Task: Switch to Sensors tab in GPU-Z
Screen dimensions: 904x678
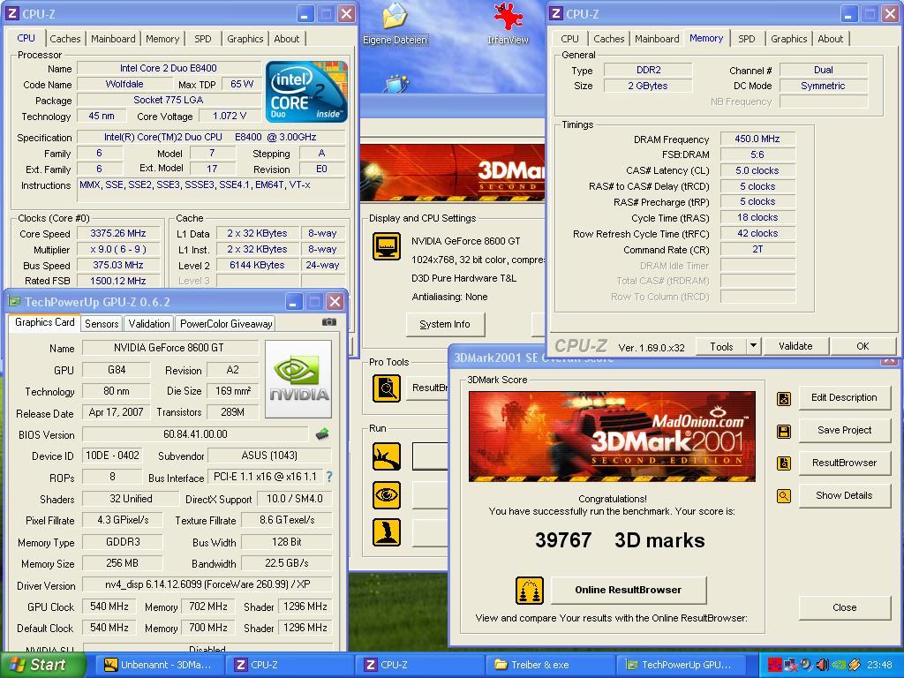Action: click(x=102, y=323)
